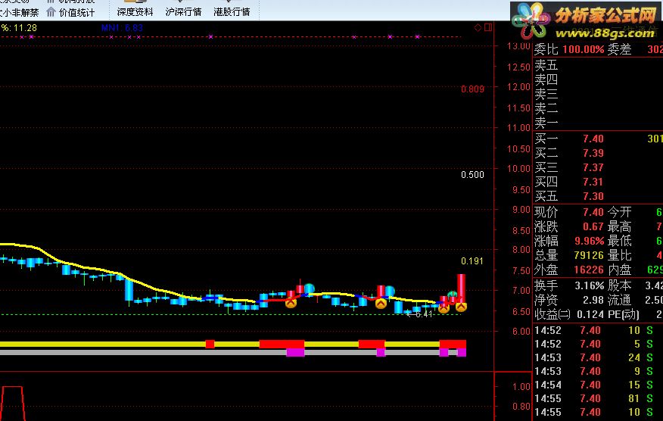Screen dimensions: 663x421
Task: Click the 10.00 price axis label
Action: (518, 168)
